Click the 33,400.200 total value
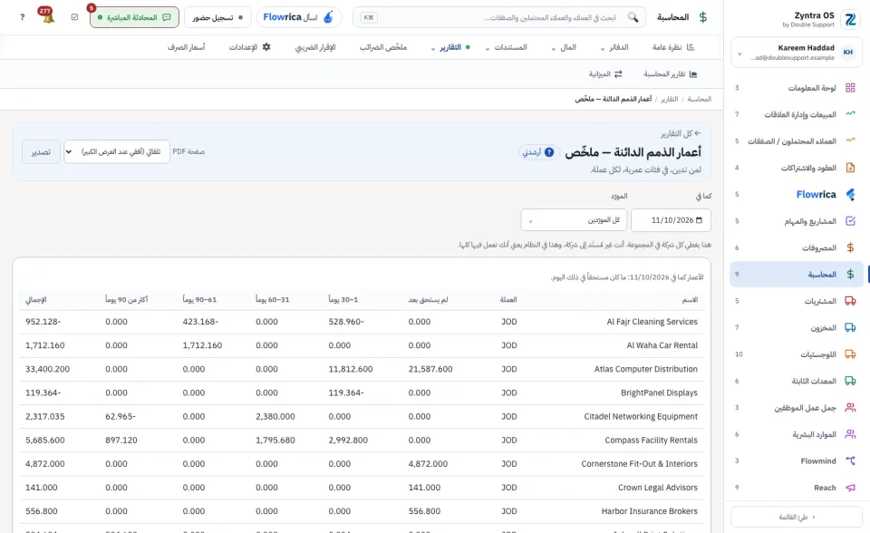This screenshot has height=533, width=870. tap(48, 369)
